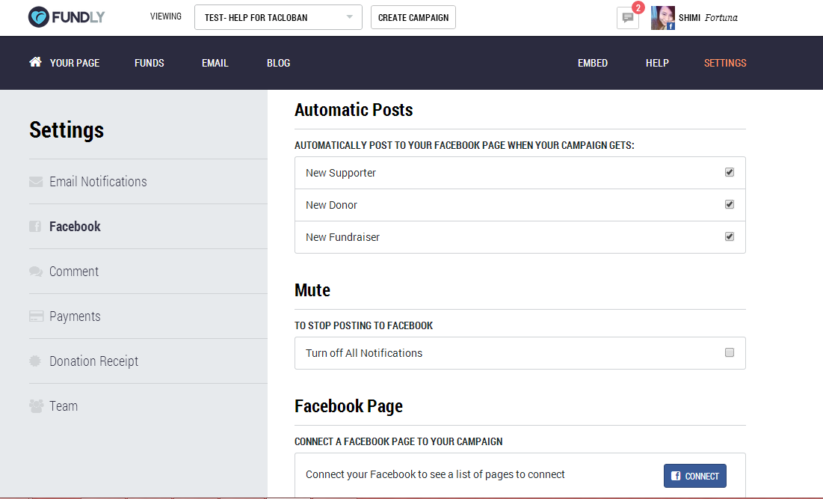The width and height of the screenshot is (823, 499).
Task: Click the New Supporter label
Action: (x=341, y=173)
